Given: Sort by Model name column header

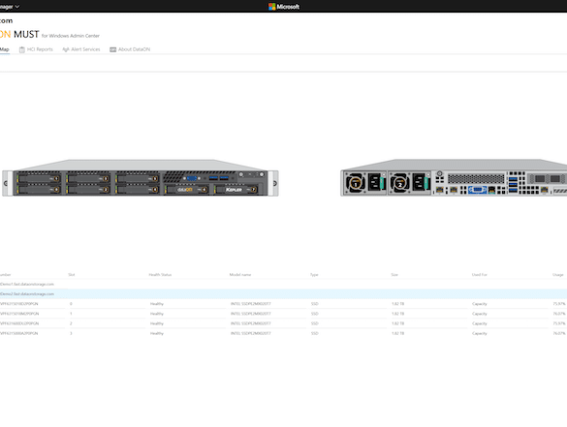Looking at the screenshot, I should click(x=240, y=275).
